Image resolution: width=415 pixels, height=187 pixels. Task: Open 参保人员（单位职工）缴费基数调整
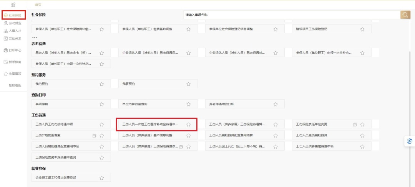click(158, 29)
